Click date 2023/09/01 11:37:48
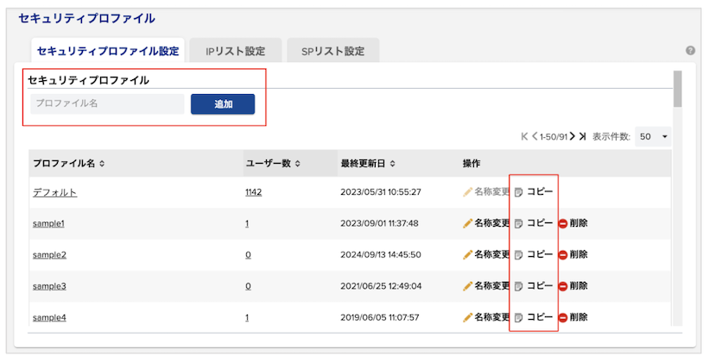The image size is (709, 362). [379, 223]
